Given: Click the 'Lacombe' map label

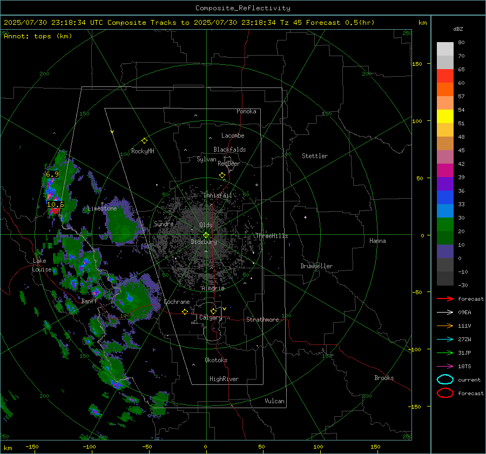Looking at the screenshot, I should 233,135.
